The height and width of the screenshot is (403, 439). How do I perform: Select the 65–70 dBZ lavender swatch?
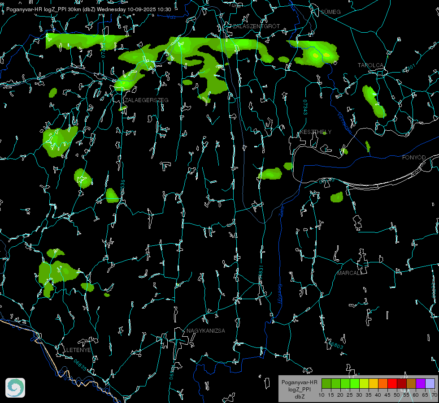(x=430, y=383)
